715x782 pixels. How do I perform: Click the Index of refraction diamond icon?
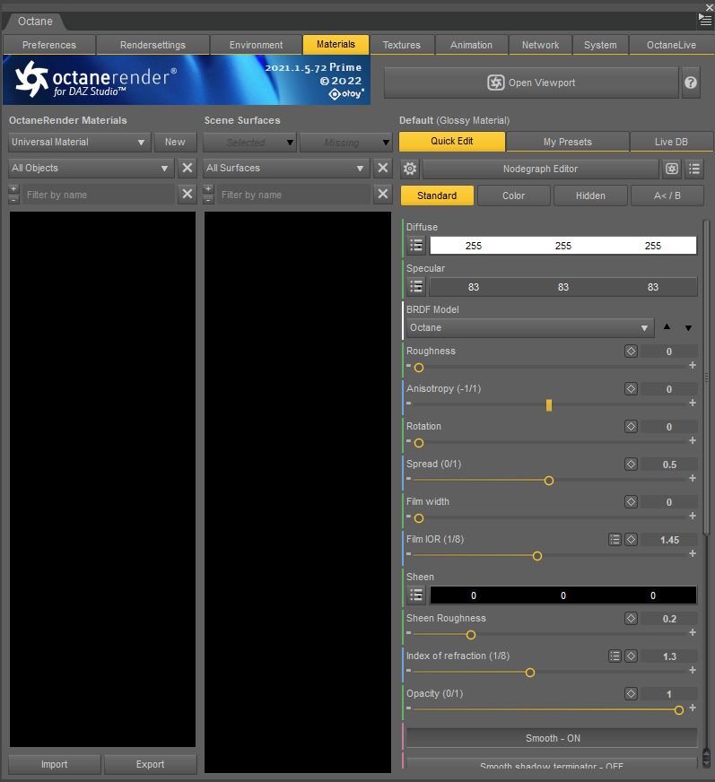pos(631,656)
